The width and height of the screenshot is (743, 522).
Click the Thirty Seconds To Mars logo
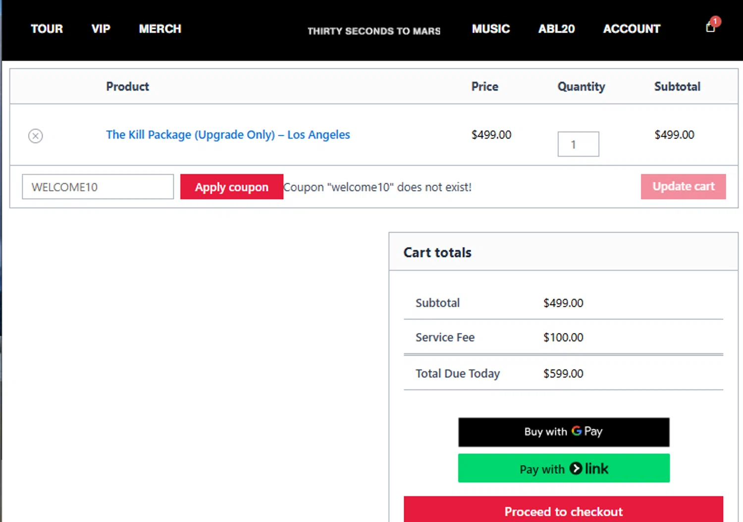point(374,31)
